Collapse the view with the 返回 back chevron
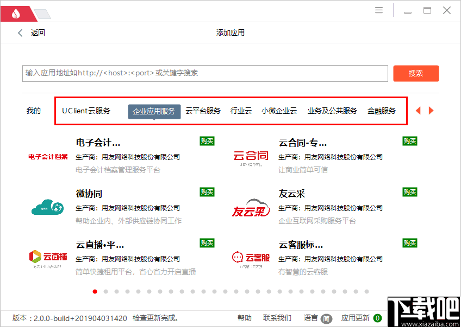 20,33
